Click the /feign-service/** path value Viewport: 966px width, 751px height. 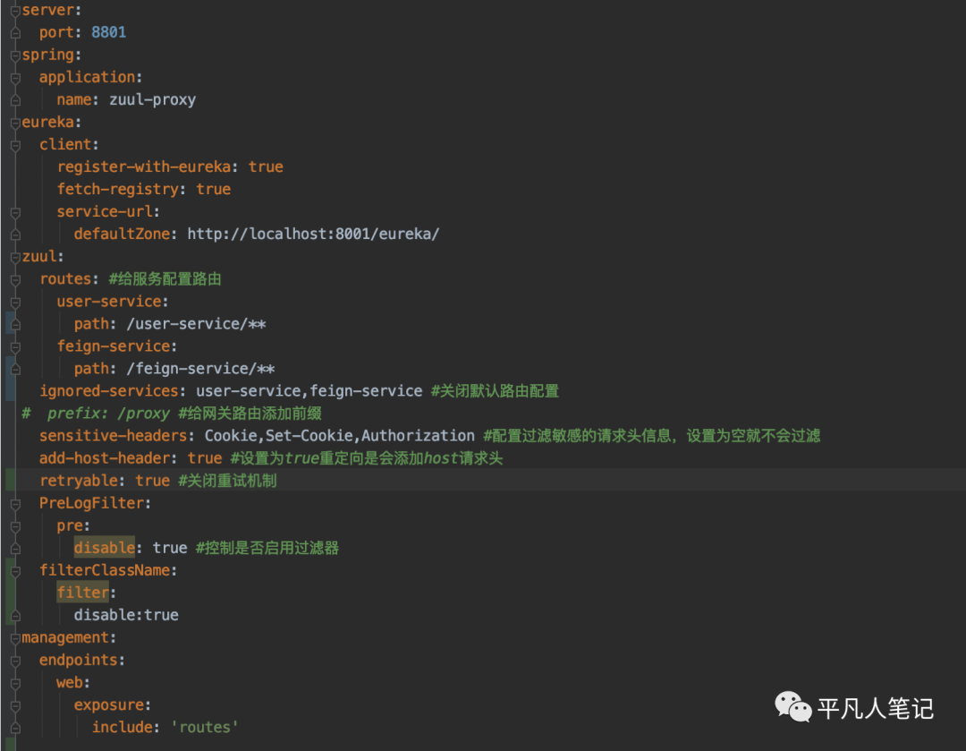(200, 369)
